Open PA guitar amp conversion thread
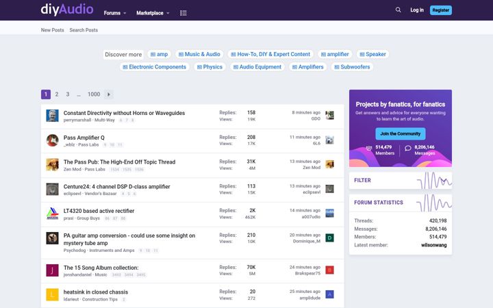The height and width of the screenshot is (308, 493). [129, 239]
